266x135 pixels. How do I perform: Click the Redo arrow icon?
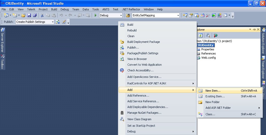click(x=70, y=15)
